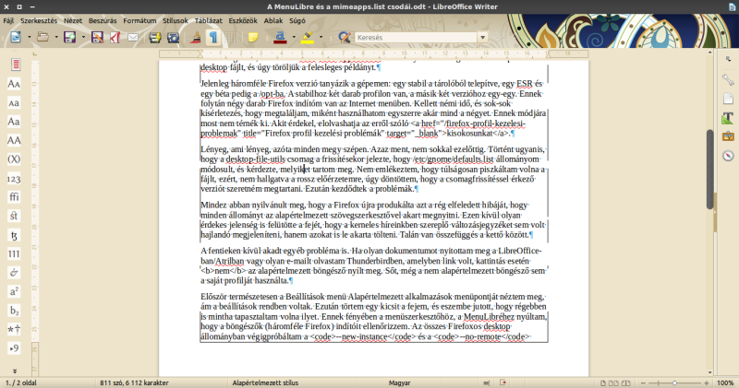
Task: Click the (X) typography icon
Action: point(14,159)
